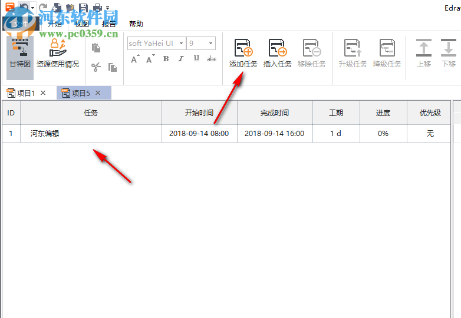The image size is (461, 318).
Task: Open the font name dropdown (YaHei UI)
Action: click(182, 44)
